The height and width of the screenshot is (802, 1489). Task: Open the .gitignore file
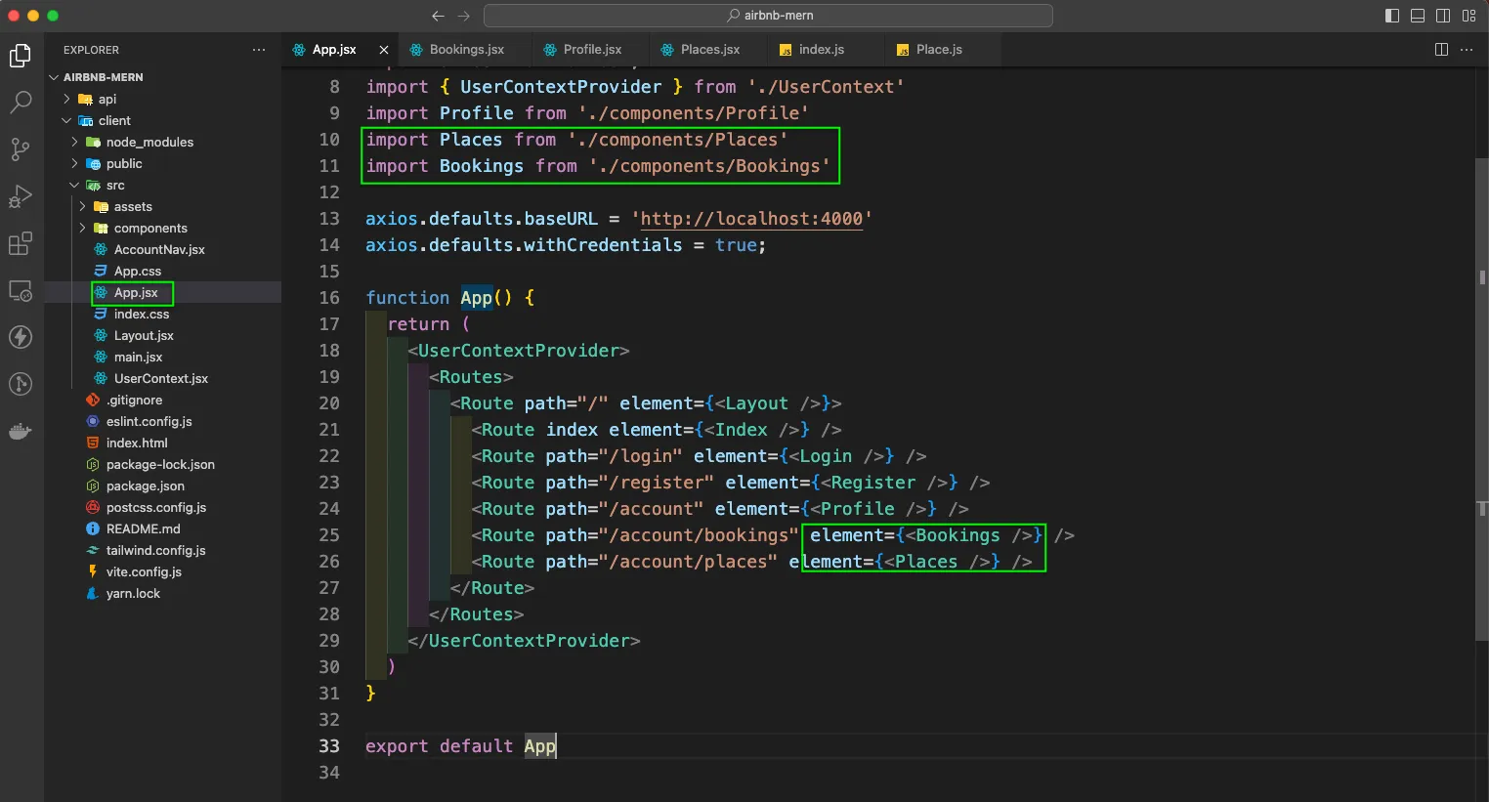[134, 400]
